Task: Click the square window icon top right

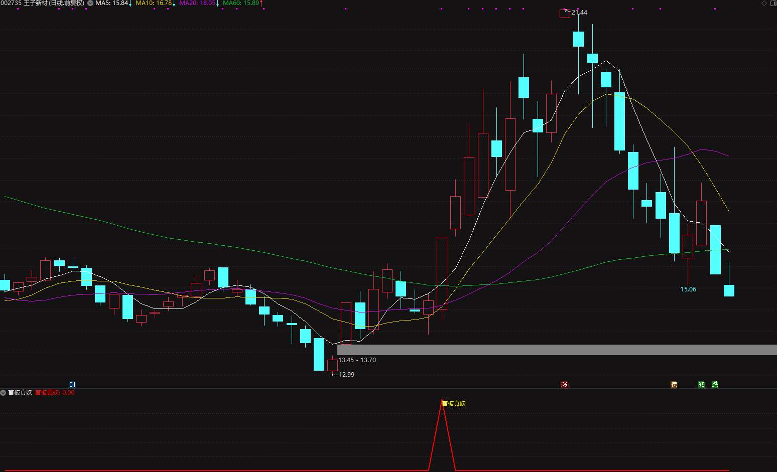Action: coord(773,3)
